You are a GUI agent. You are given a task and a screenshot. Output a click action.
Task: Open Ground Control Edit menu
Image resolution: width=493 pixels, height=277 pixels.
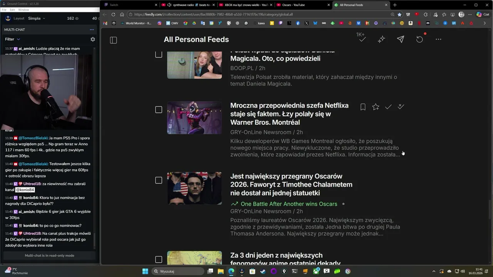coord(12,10)
